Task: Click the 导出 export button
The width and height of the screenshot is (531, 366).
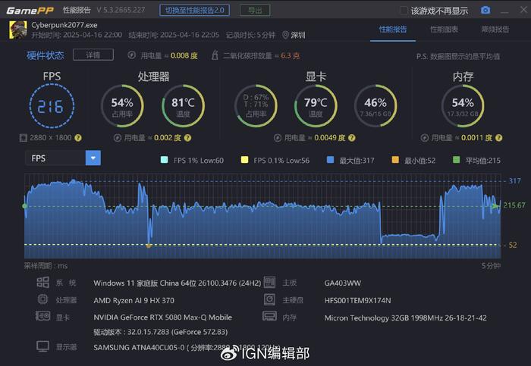Action: [x=255, y=10]
